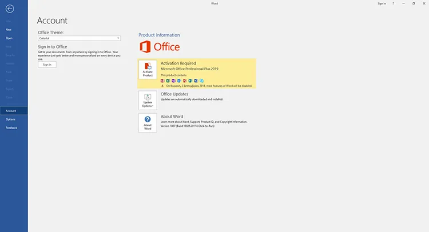Click the Office logo under Product Information
The height and width of the screenshot is (232, 429).
(x=160, y=47)
